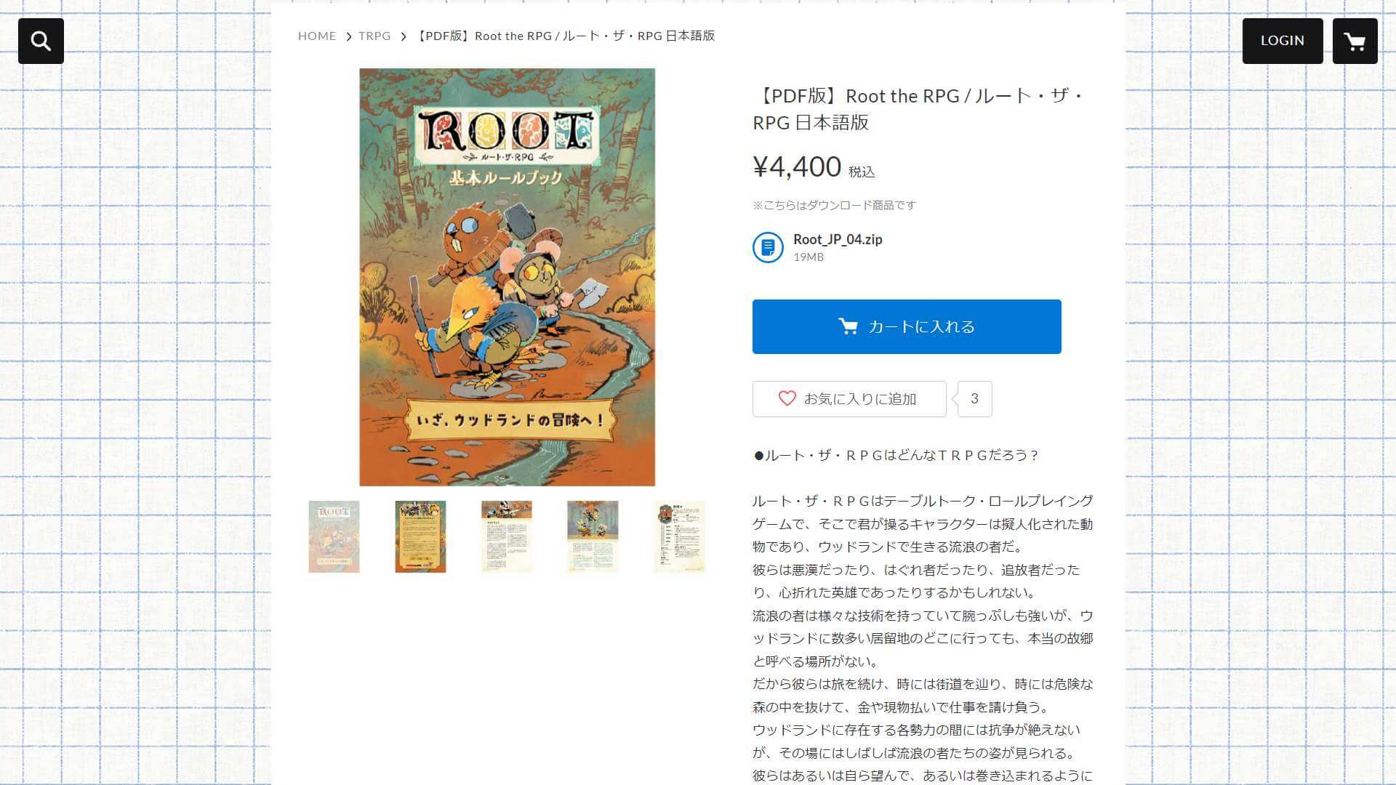Screen dimensions: 1396x785
Task: Click the cart icon inside blue button
Action: tap(848, 326)
